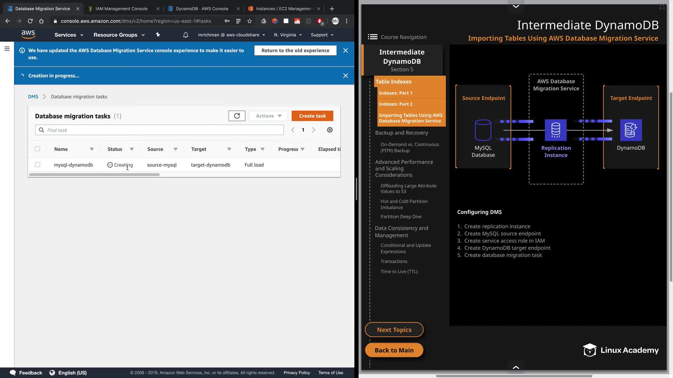Click the Course Navigation list icon
This screenshot has height=378, width=673.
372,37
